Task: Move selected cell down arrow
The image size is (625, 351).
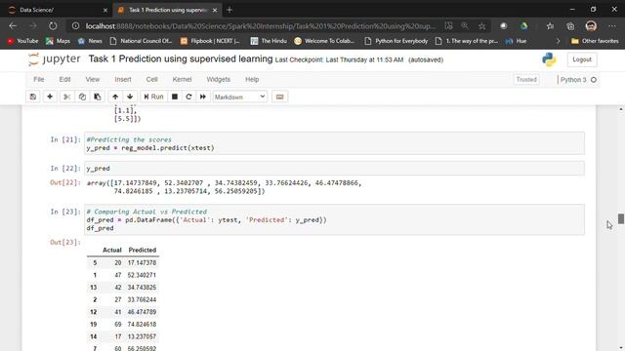Action: (130, 97)
